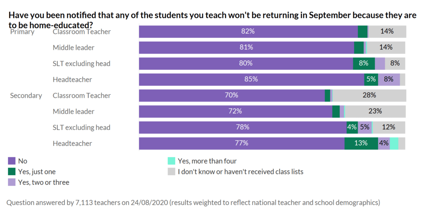This screenshot has height=213, width=426.
Task: Select the 23% grey segment for Secondary Middle leader
Action: point(375,111)
